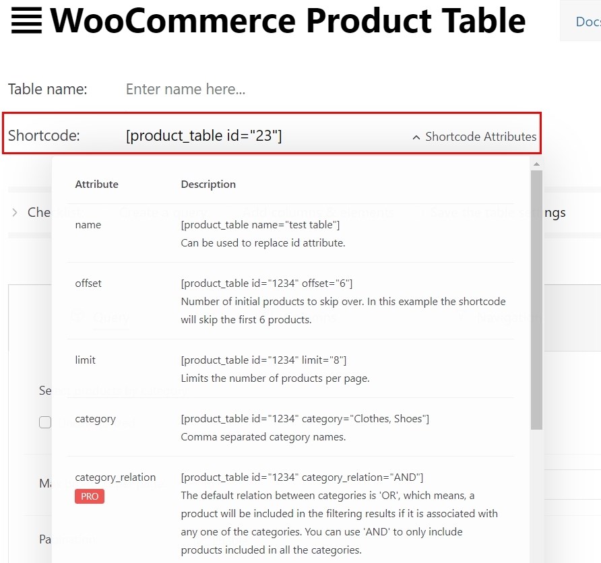Toggle the checkbox under select products by category

pyautogui.click(x=45, y=422)
